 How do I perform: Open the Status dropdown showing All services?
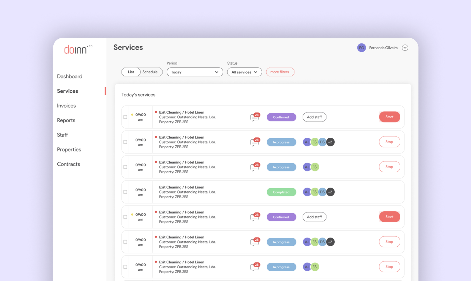(244, 72)
